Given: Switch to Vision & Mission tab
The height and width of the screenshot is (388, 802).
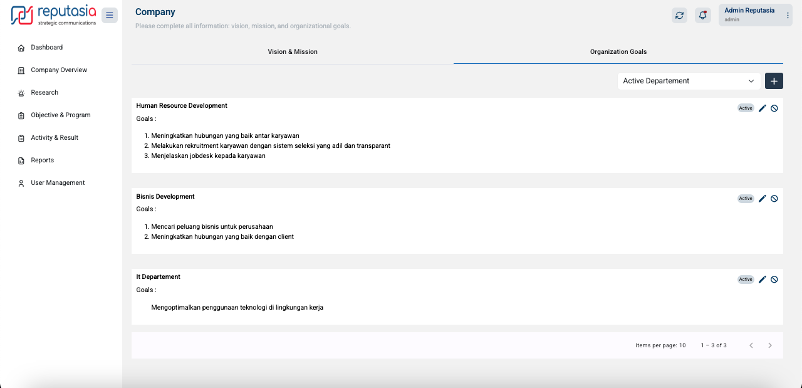Looking at the screenshot, I should [x=293, y=52].
